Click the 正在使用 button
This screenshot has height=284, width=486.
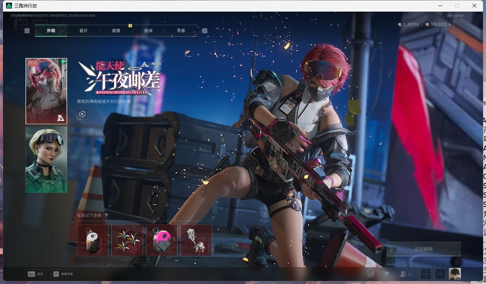pyautogui.click(x=423, y=249)
